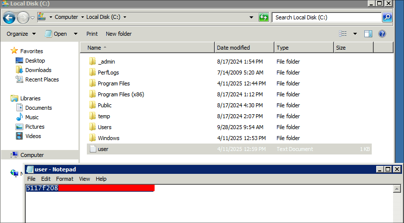Click the New folder button
Screen dimensions: 404x223
[119, 34]
